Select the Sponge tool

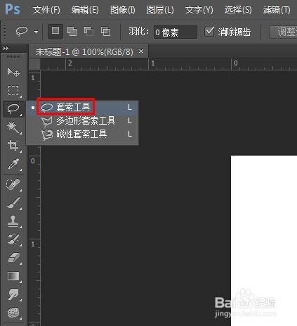click(x=13, y=313)
